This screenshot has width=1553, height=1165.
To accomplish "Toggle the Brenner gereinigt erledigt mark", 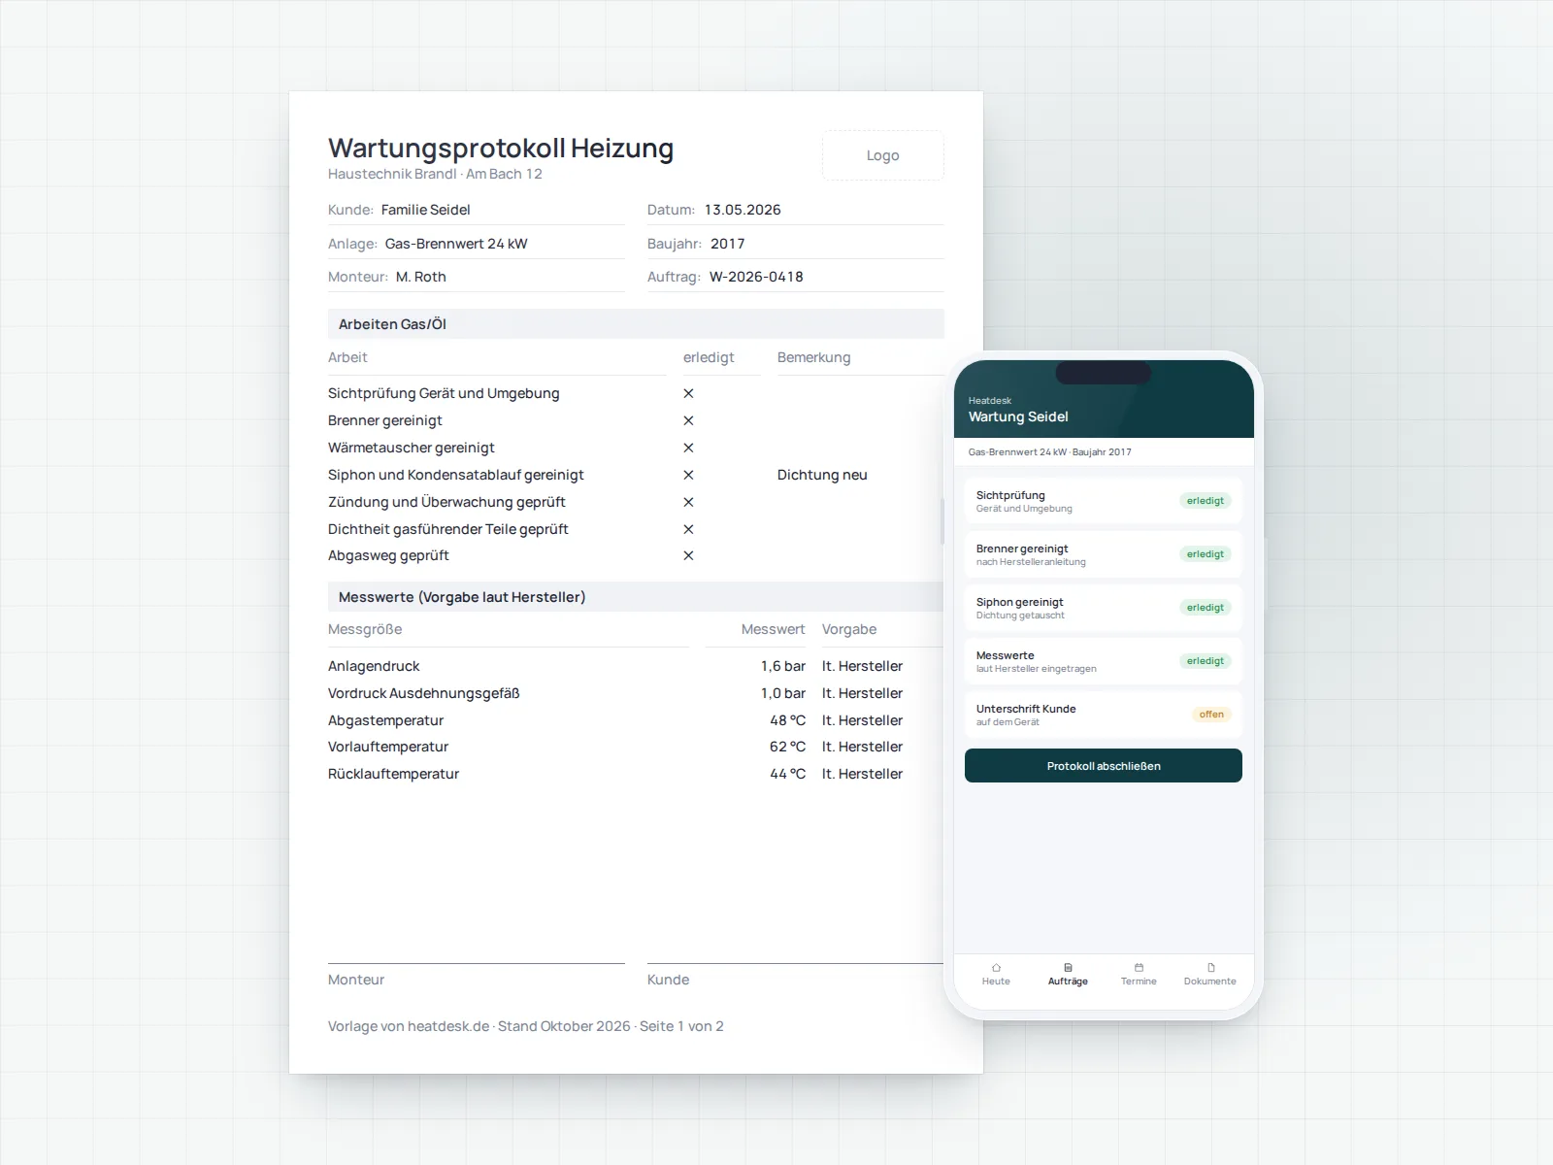I will tap(688, 420).
